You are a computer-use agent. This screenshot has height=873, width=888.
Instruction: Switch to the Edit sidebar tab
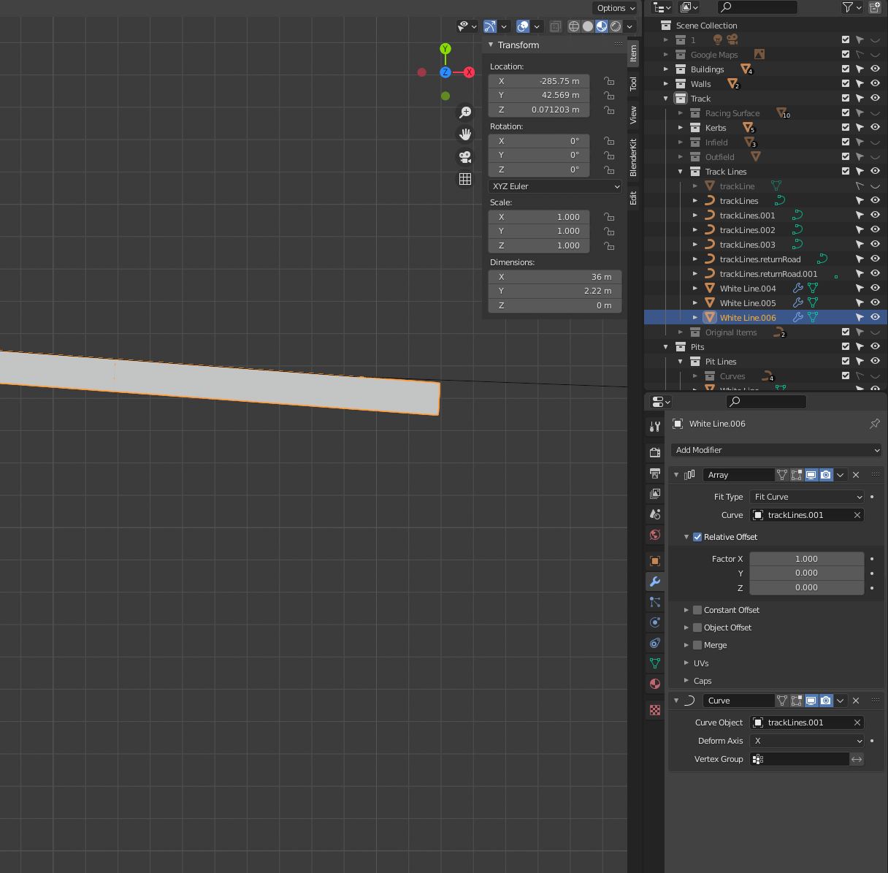[633, 198]
